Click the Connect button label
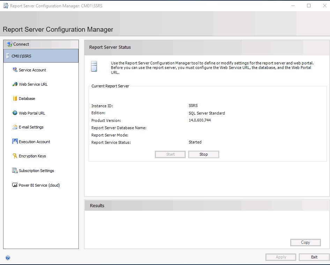330x265 pixels. pos(21,44)
